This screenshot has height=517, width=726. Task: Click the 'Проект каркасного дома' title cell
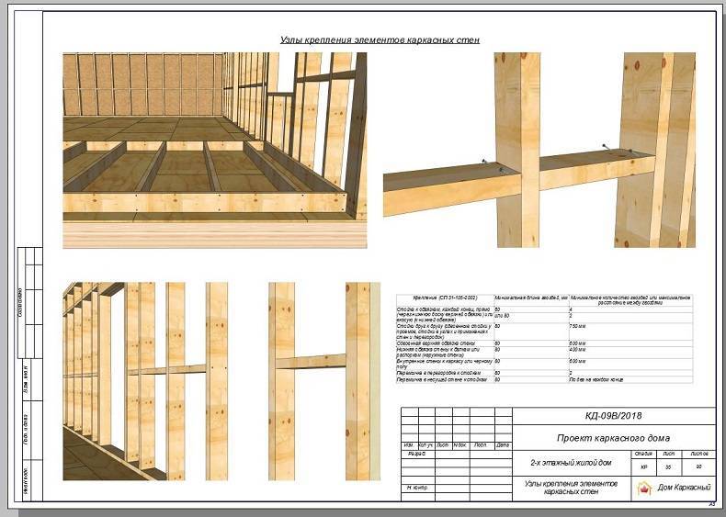tap(614, 438)
